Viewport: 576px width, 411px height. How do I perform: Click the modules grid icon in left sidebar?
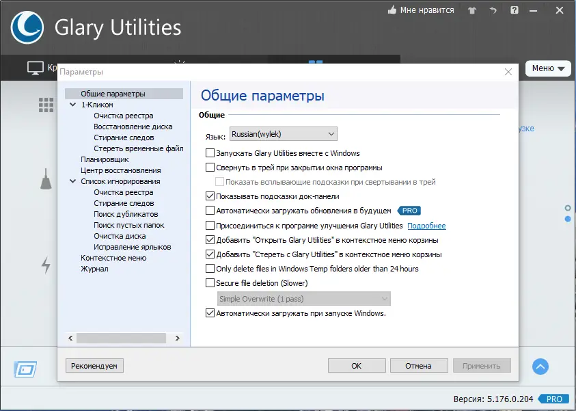(x=46, y=104)
